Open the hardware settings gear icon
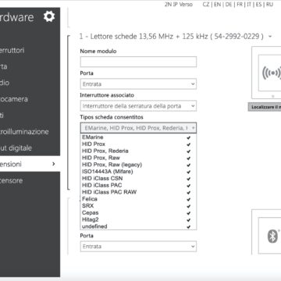 coord(49,16)
